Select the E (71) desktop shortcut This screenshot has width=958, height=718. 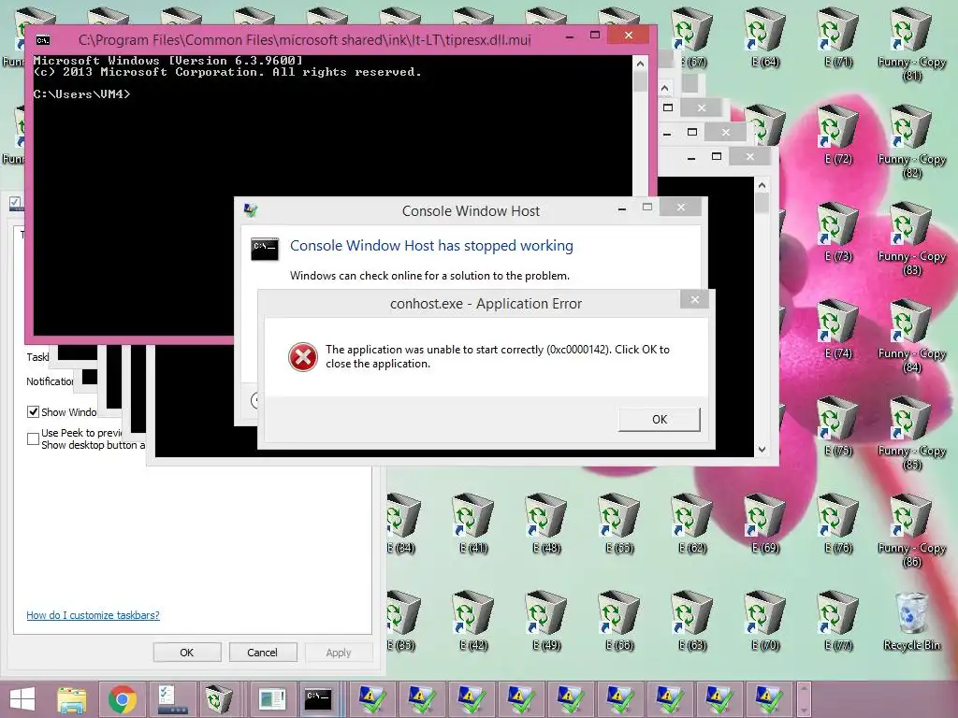(838, 37)
